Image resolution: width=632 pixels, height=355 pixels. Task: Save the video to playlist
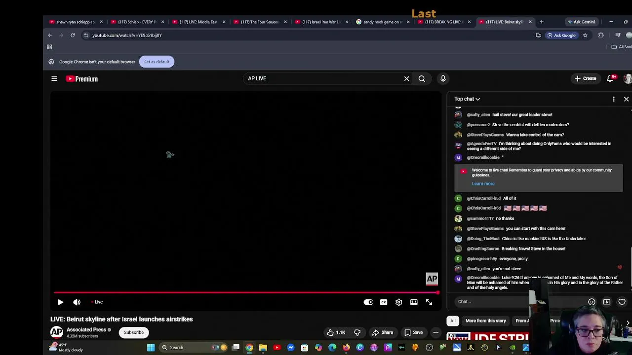(x=414, y=333)
